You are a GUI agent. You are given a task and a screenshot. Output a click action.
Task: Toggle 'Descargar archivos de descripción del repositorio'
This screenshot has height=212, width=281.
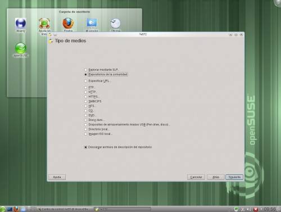tap(85, 147)
